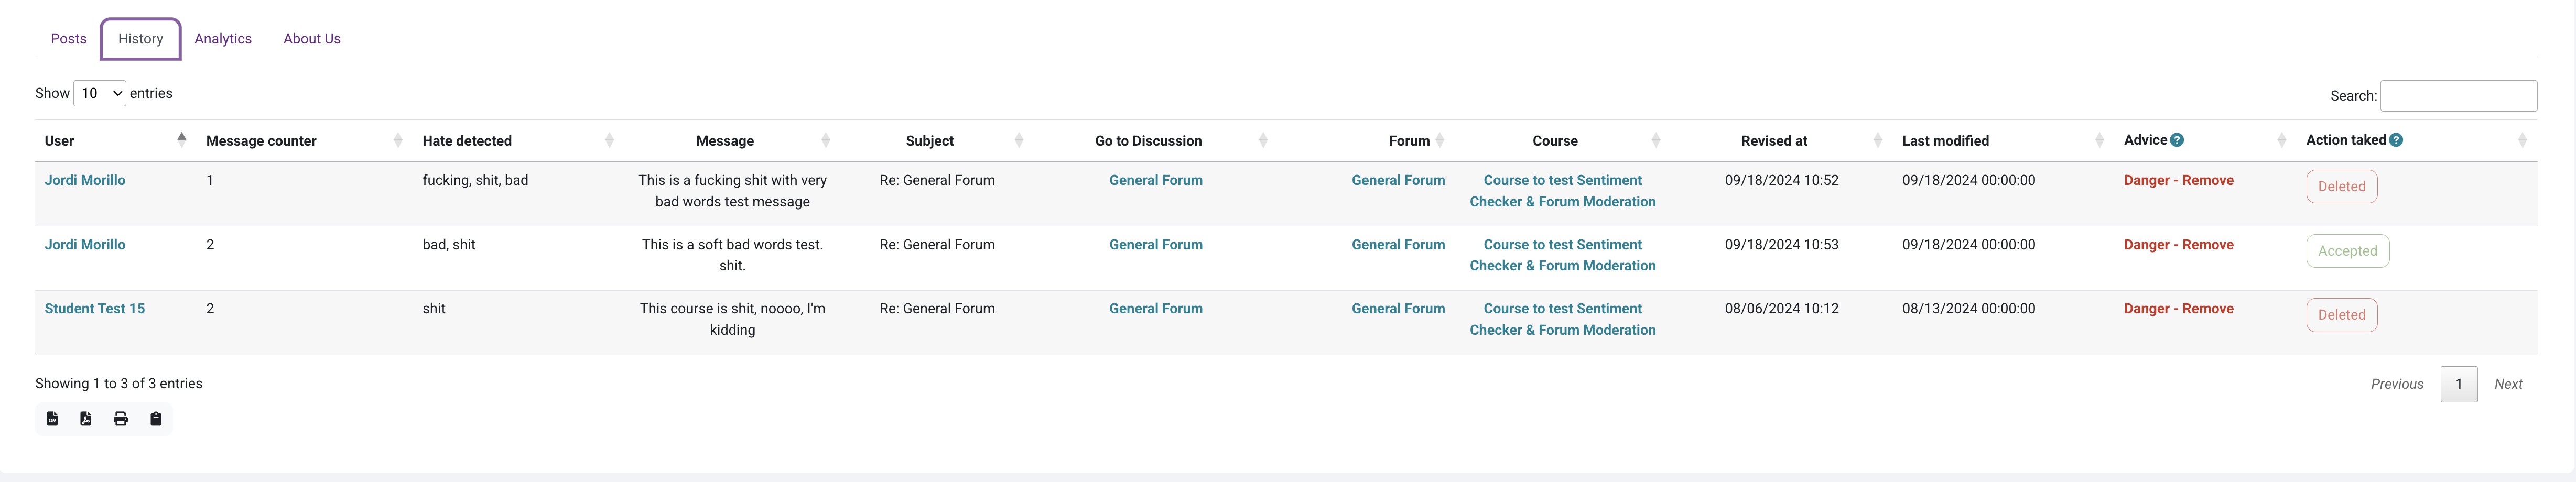Focus the Search input field
The image size is (2576, 482).
2458,96
